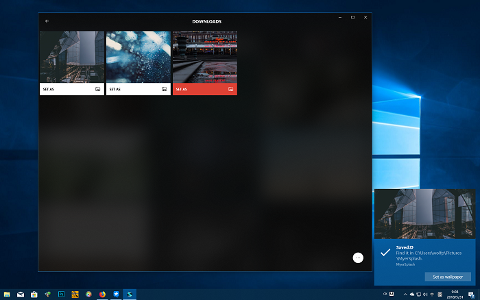This screenshot has height=300, width=480.
Task: Click the input method M icon near the clock
Action: click(x=440, y=295)
